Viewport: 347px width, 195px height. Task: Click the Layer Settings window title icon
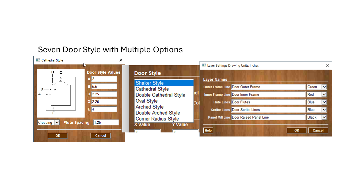[x=204, y=65]
